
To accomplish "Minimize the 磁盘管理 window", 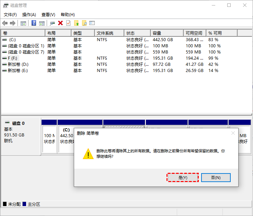I will (x=214, y=5).
